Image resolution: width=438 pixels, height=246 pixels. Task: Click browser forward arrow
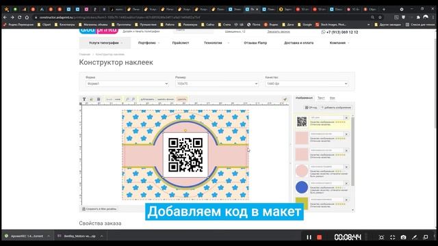(12, 17)
